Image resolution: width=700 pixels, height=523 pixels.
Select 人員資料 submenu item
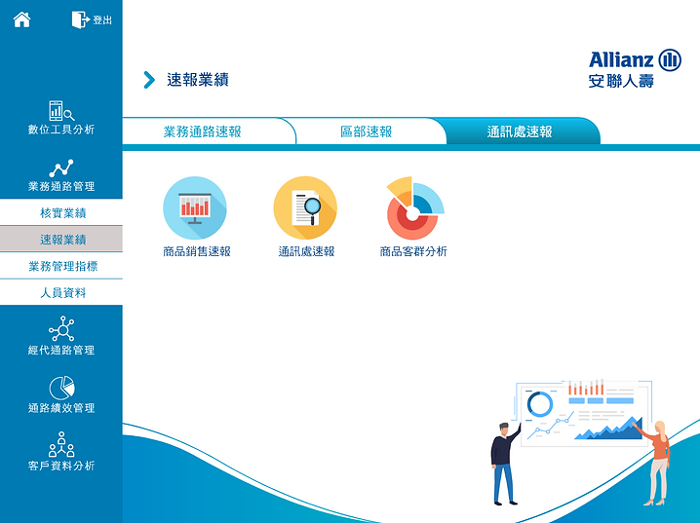click(63, 292)
